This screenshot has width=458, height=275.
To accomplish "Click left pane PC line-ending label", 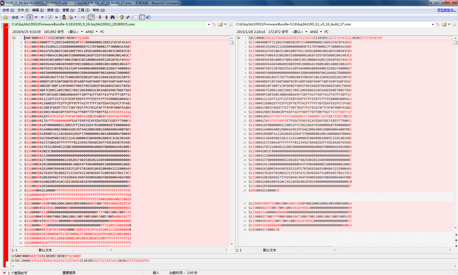I will (x=102, y=32).
